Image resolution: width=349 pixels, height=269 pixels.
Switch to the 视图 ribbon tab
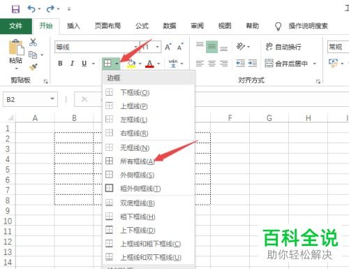[225, 26]
